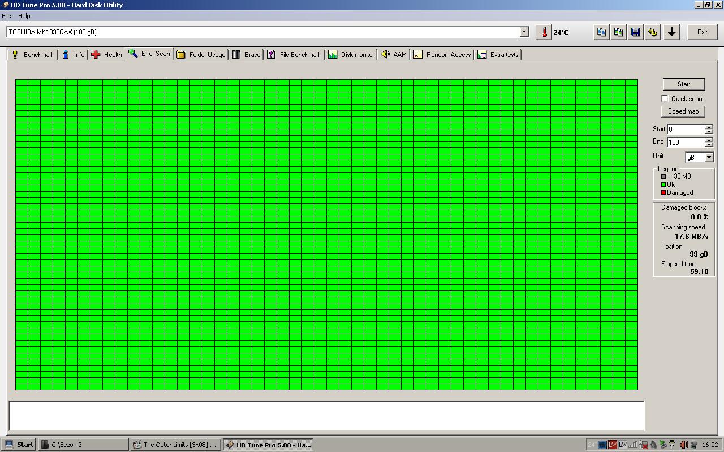Click the blue FFA icon in system tray
724x452 pixels.
point(602,445)
